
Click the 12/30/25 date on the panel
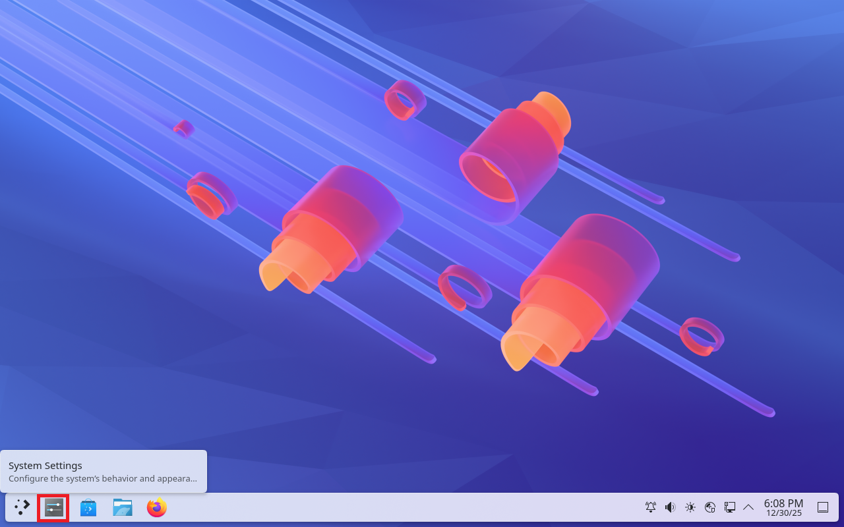tap(783, 513)
